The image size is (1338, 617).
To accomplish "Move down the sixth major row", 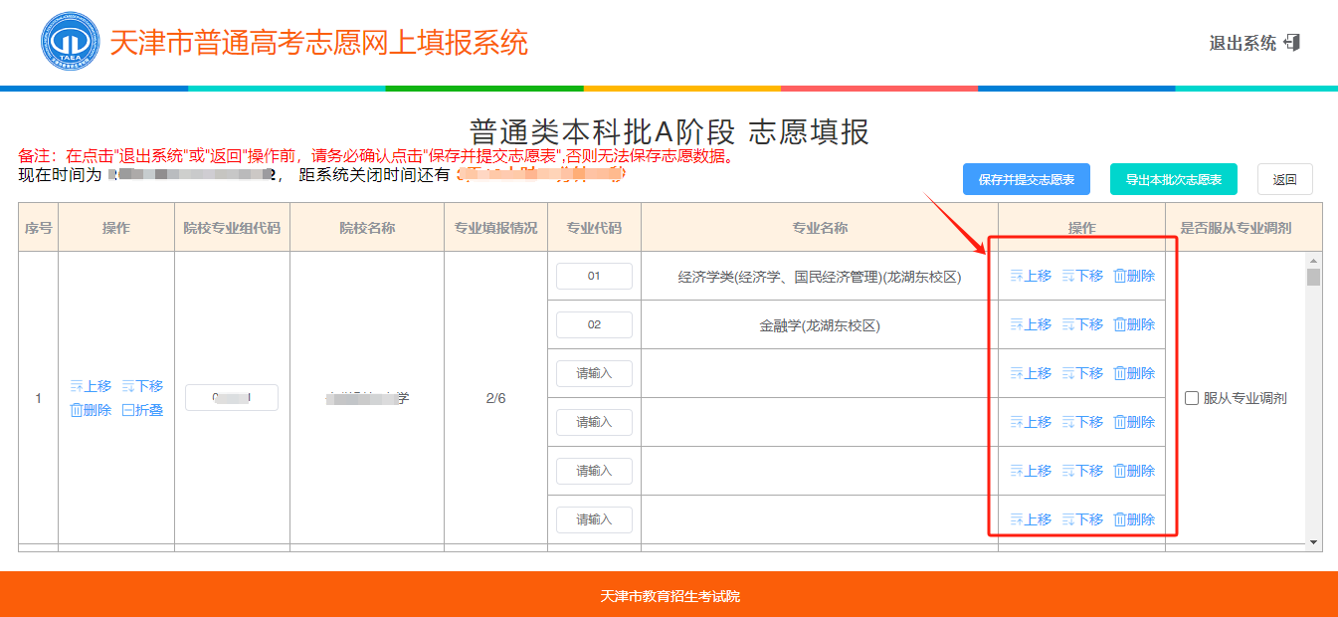I will 1082,519.
